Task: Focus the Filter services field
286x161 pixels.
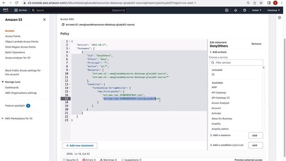Action: pos(236,63)
